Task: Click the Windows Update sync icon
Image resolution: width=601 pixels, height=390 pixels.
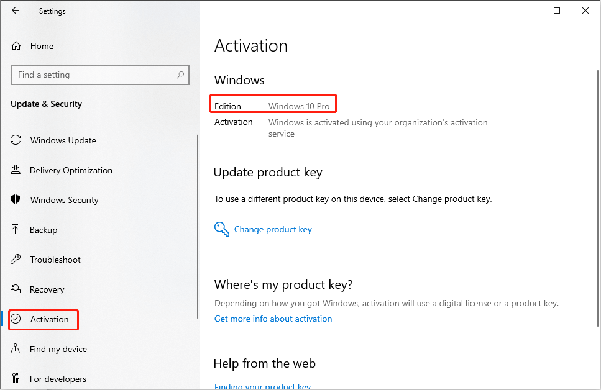Action: [16, 140]
